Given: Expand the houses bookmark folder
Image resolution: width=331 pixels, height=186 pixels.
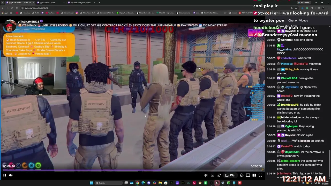Looking at the screenshot, I should click(x=232, y=13).
